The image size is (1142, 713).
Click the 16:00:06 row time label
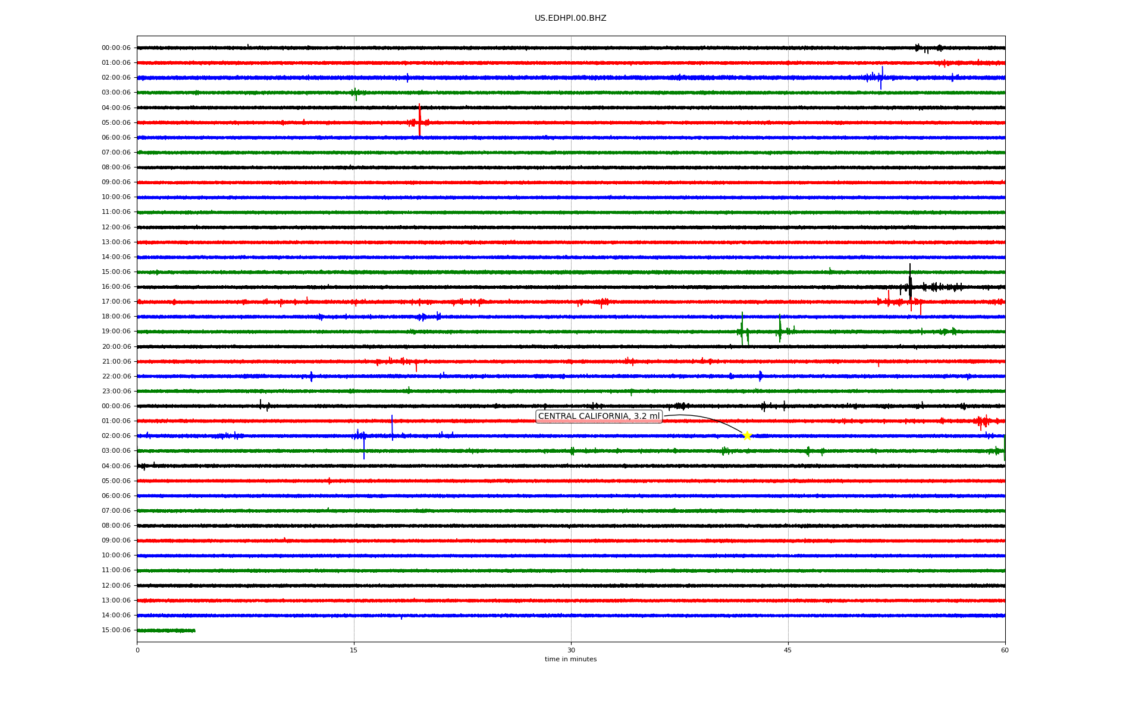click(x=116, y=287)
